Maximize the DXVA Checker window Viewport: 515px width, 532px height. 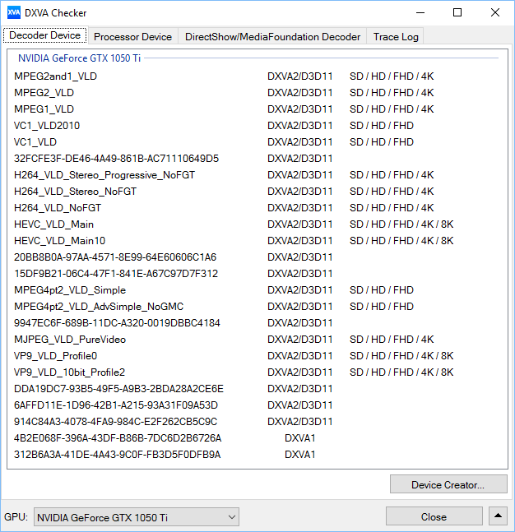[457, 13]
